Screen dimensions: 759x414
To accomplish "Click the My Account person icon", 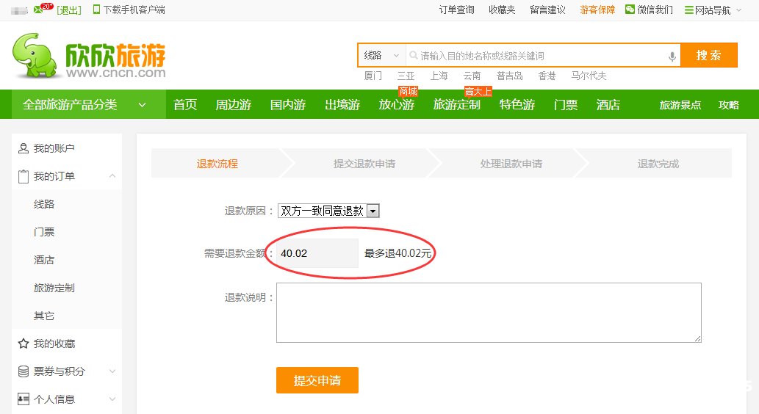I will tap(24, 148).
